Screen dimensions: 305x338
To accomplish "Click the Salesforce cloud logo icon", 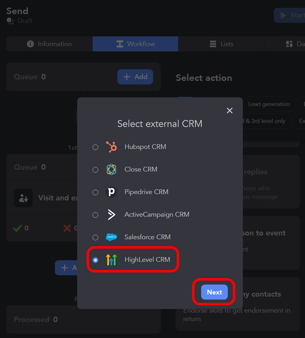I will [x=111, y=237].
